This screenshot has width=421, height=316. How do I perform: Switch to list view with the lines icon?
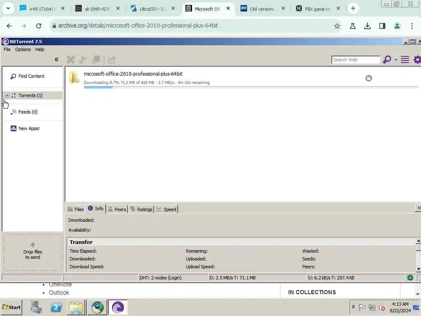click(x=405, y=59)
